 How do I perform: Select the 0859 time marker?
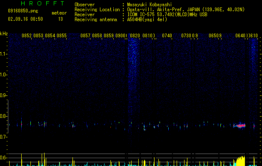click(109, 36)
